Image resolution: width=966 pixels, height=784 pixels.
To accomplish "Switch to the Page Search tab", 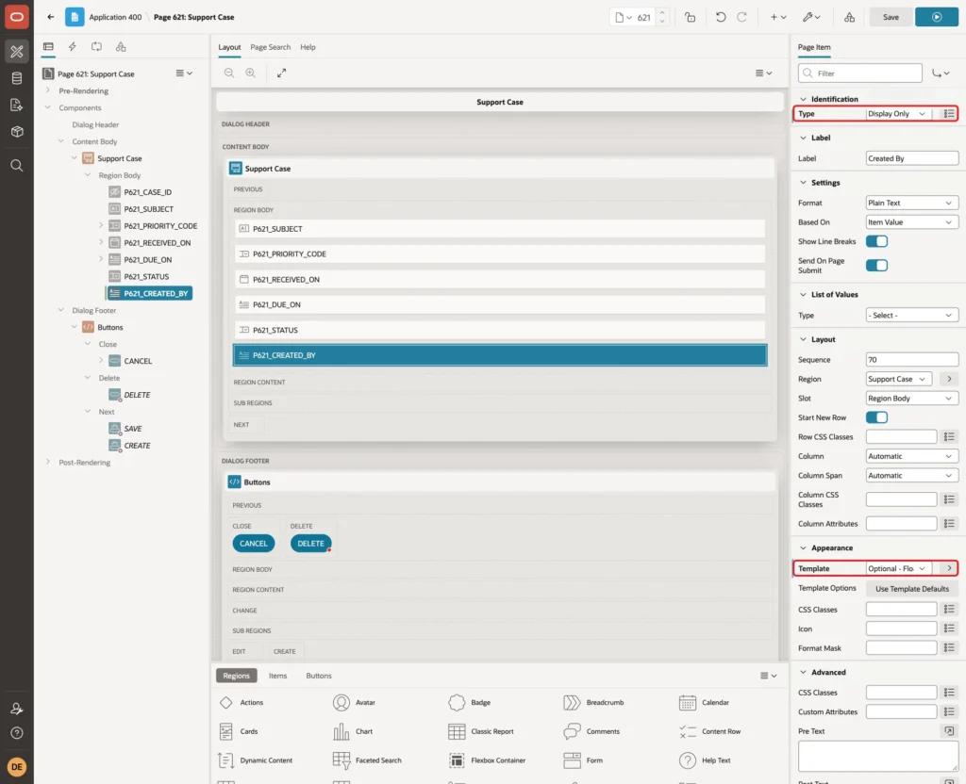I will tap(270, 47).
